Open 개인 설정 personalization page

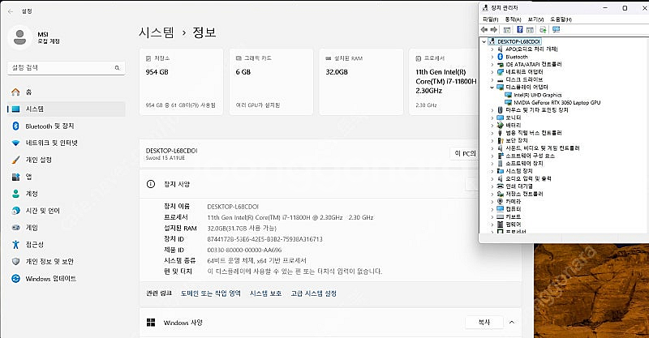(67, 160)
